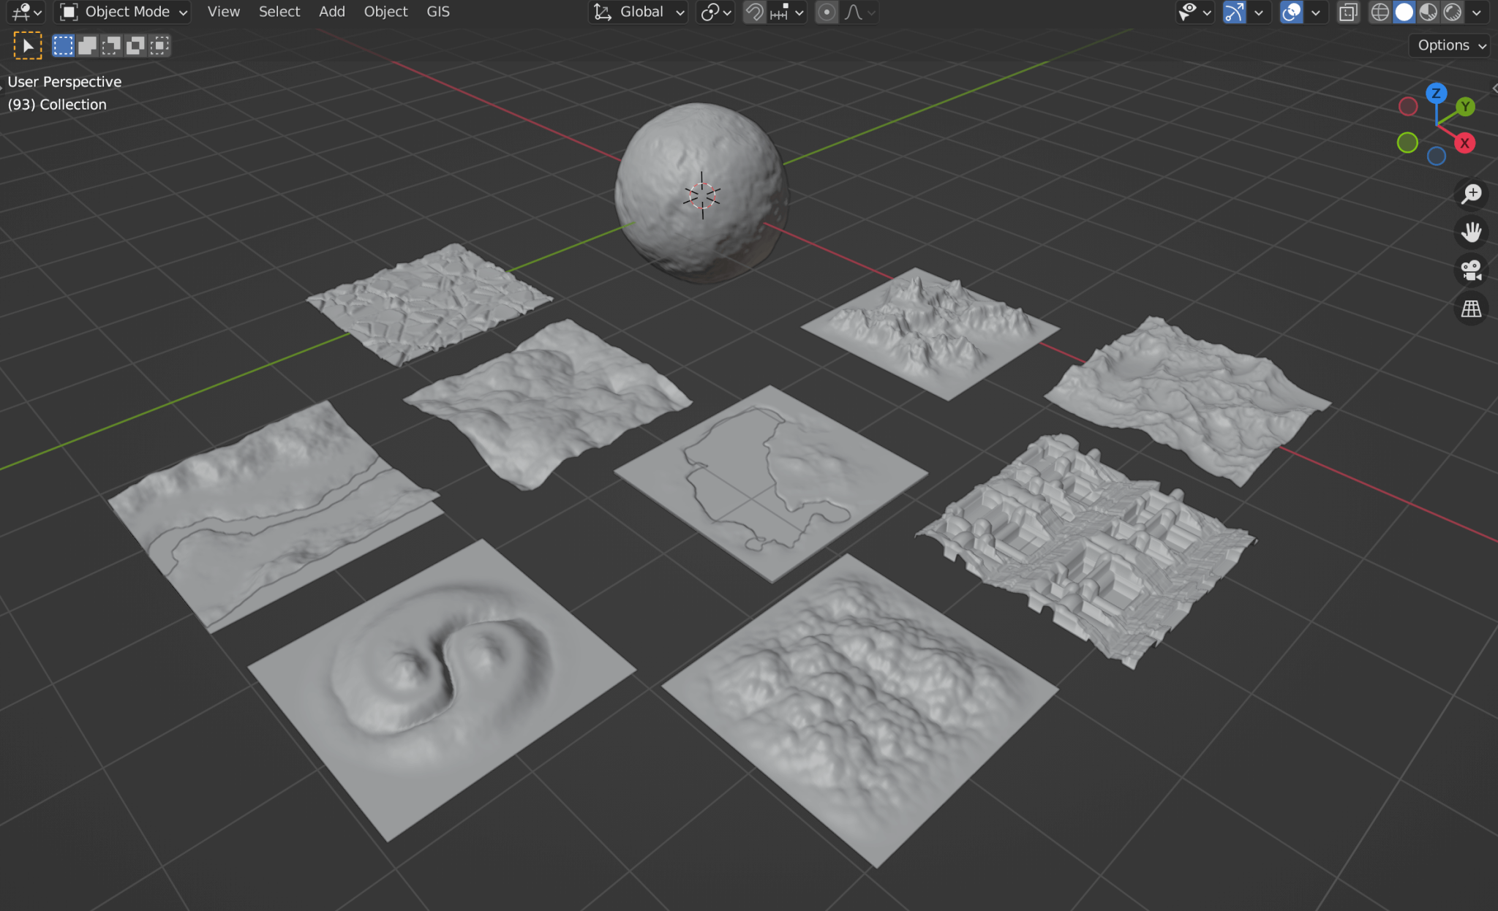Switch to Solid viewport shading
This screenshot has width=1498, height=911.
(1404, 12)
